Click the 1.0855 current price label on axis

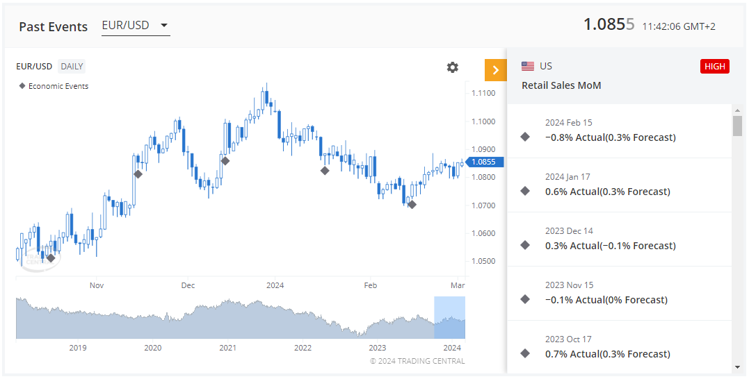[x=484, y=162]
